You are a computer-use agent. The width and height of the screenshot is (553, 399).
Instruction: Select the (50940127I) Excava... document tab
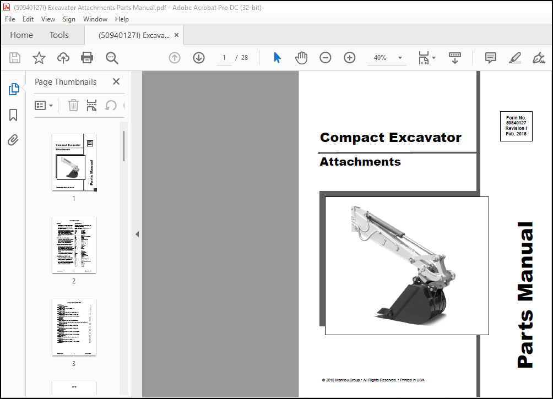tap(134, 35)
